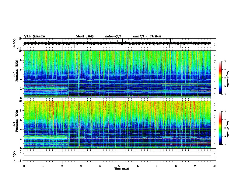Select the "start UT = 17:30:0" text

pyautogui.click(x=147, y=36)
